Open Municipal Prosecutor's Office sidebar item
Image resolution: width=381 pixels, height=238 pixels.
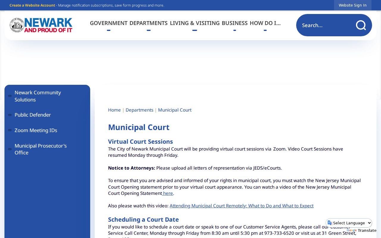point(47,149)
